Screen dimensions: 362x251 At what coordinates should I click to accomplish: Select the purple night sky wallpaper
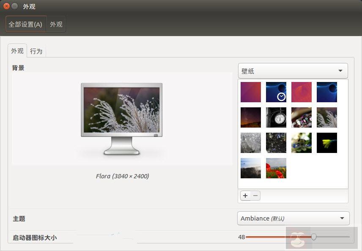pyautogui.click(x=250, y=117)
